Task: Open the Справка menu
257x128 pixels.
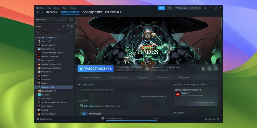Action: 73,8
